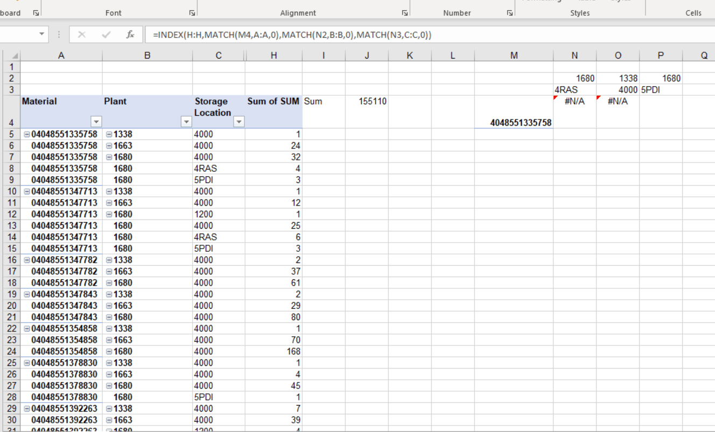Click the Select All corner triangle
715x432 pixels.
pos(14,56)
